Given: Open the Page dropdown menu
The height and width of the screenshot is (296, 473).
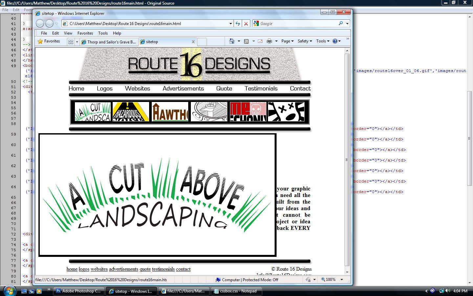Looking at the screenshot, I should tap(287, 41).
